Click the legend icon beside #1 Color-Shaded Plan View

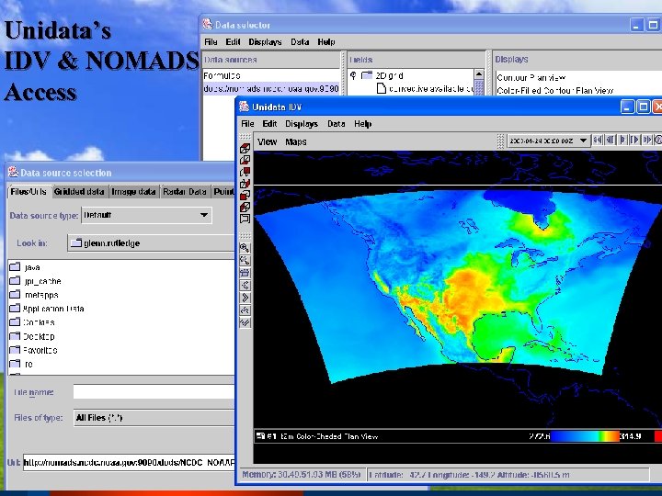click(x=260, y=436)
